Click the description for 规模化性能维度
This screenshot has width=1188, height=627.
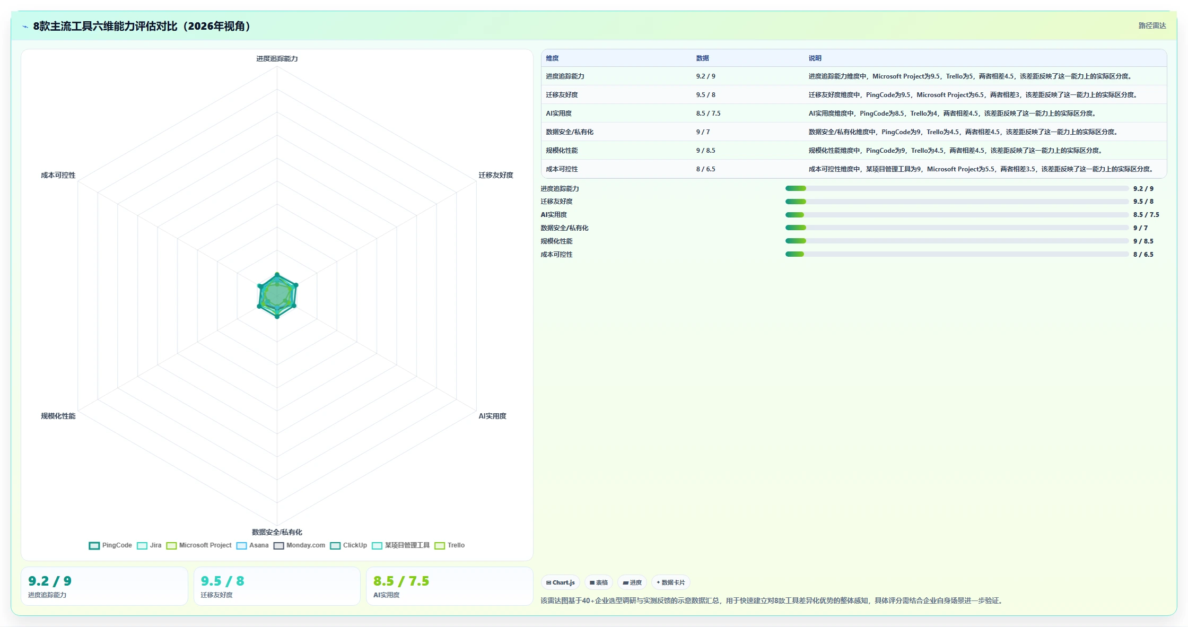coord(956,151)
